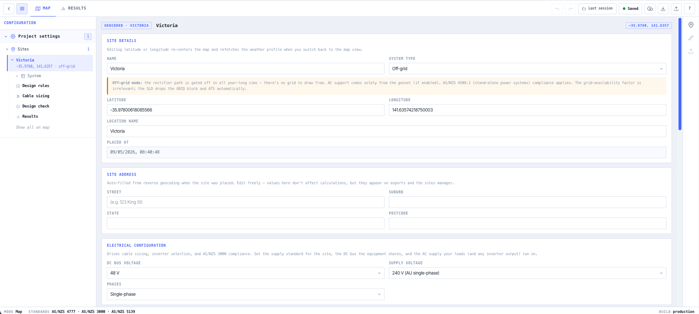Click the Placed at date field
Image resolution: width=699 pixels, height=314 pixels.
[x=386, y=152]
